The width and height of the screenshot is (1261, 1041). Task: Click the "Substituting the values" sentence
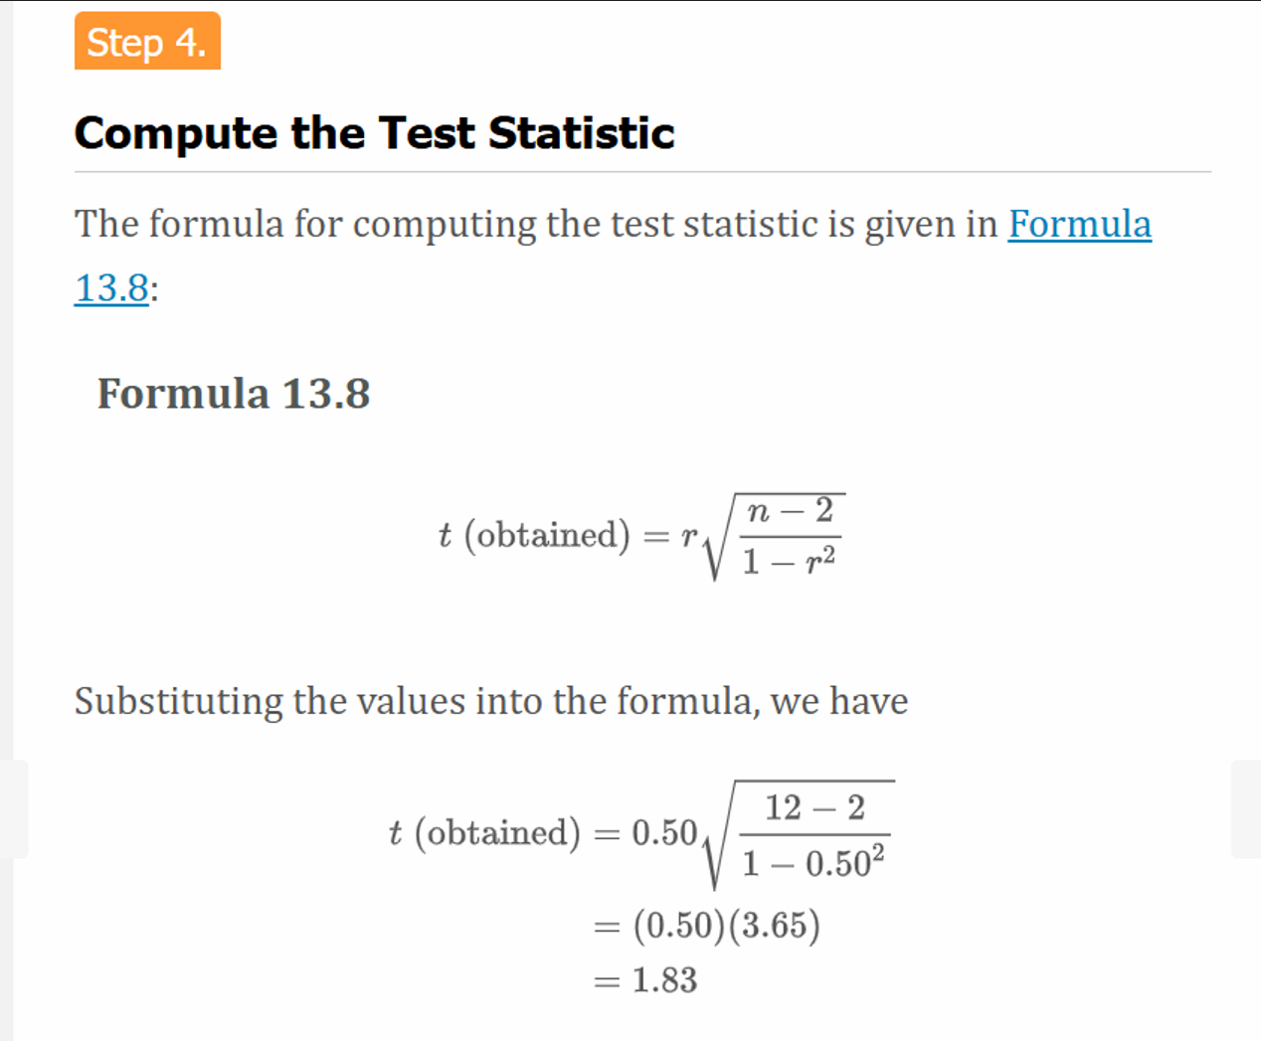point(490,702)
